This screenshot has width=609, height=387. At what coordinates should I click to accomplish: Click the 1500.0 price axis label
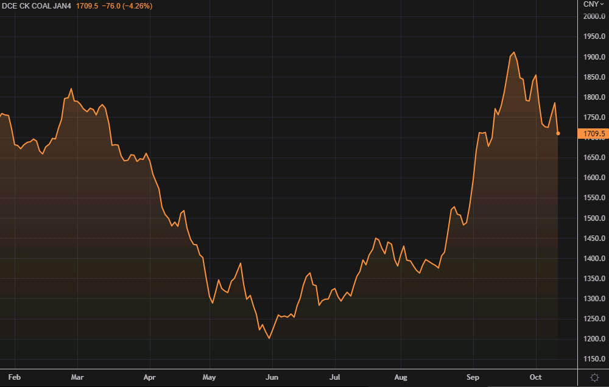(594, 218)
